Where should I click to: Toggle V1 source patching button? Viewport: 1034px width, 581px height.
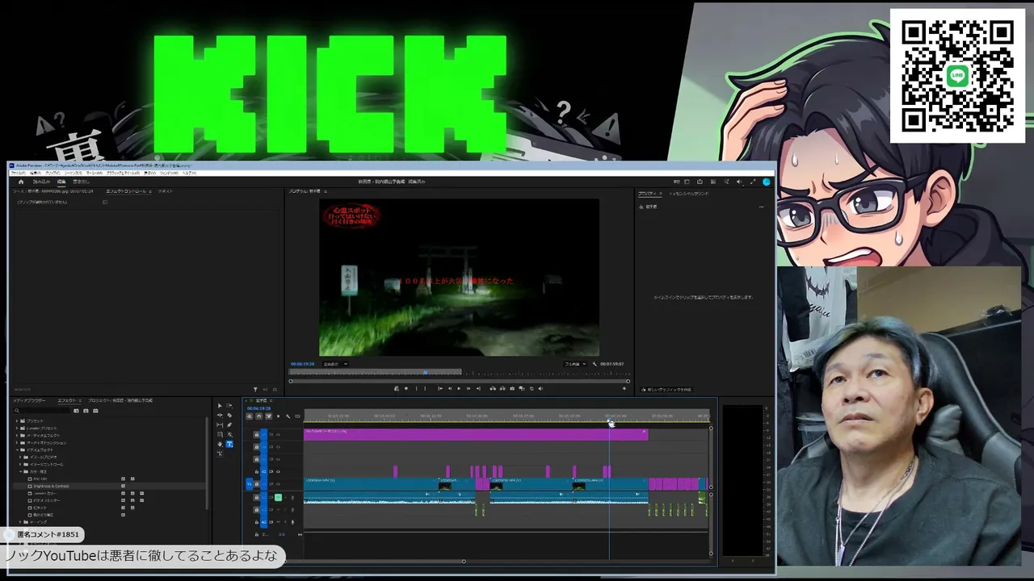click(250, 484)
